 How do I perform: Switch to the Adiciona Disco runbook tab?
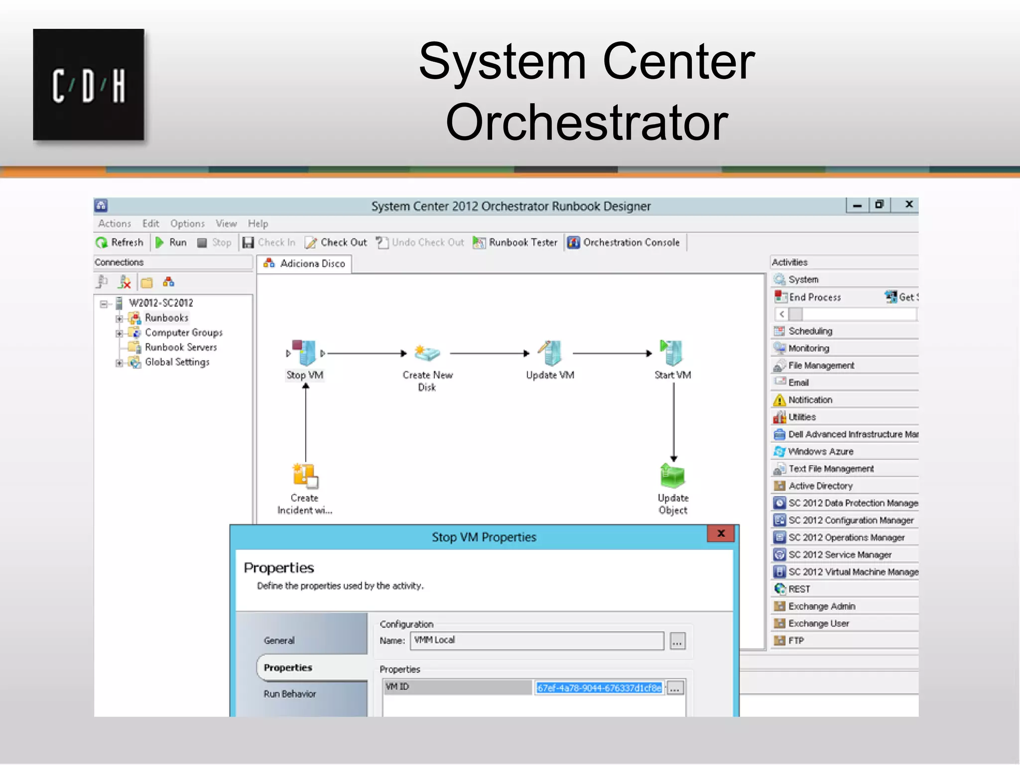[x=304, y=263]
